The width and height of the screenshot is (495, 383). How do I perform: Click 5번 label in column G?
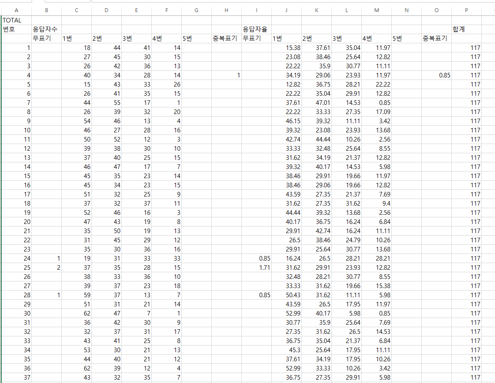pyautogui.click(x=196, y=38)
